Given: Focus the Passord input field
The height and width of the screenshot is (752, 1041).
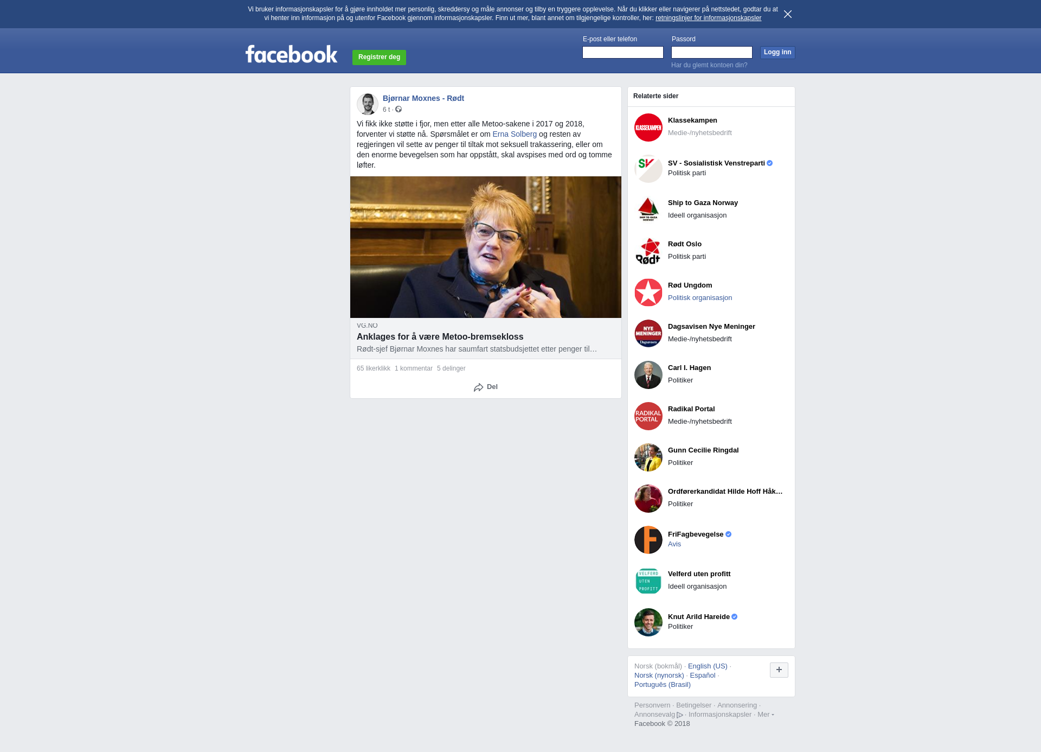Looking at the screenshot, I should tap(712, 52).
